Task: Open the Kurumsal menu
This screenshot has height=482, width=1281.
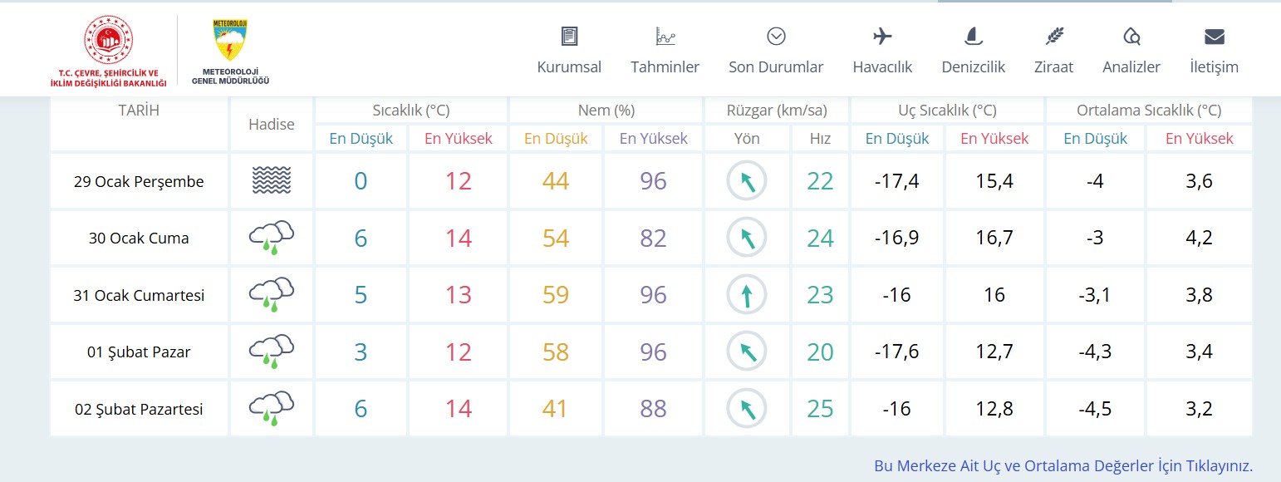Action: [569, 67]
